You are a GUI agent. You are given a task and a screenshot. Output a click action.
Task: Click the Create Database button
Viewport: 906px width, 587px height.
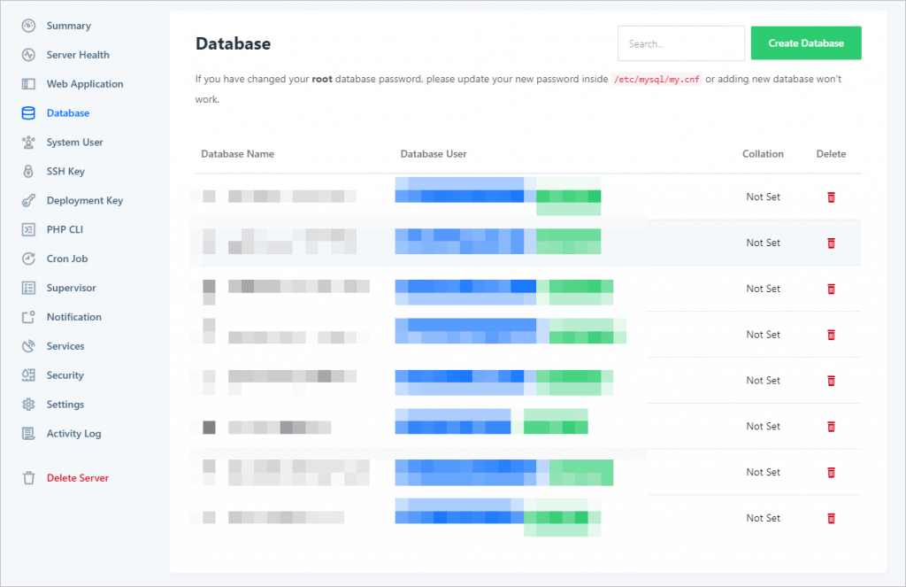click(x=805, y=42)
